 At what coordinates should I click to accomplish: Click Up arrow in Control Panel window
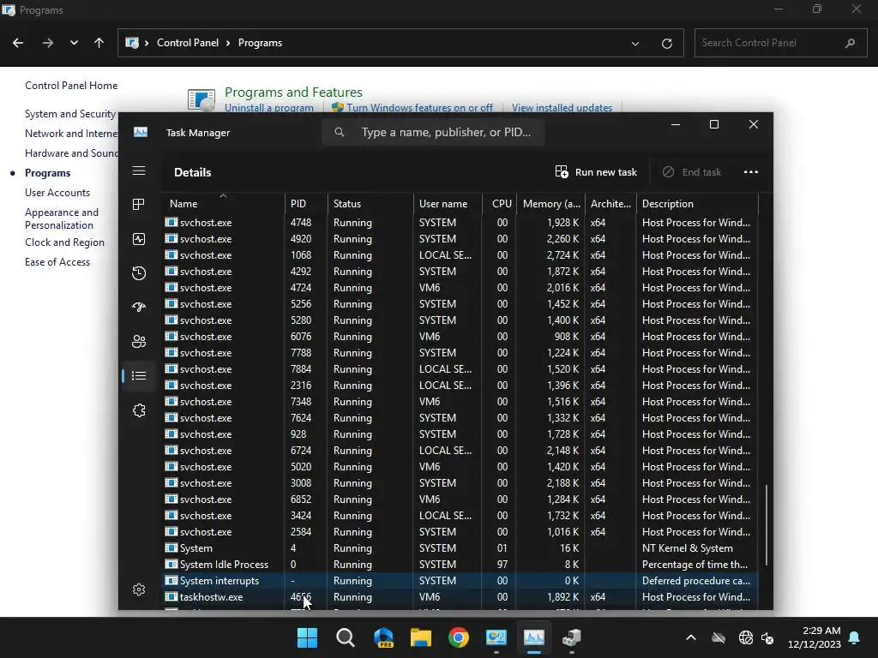pyautogui.click(x=99, y=43)
